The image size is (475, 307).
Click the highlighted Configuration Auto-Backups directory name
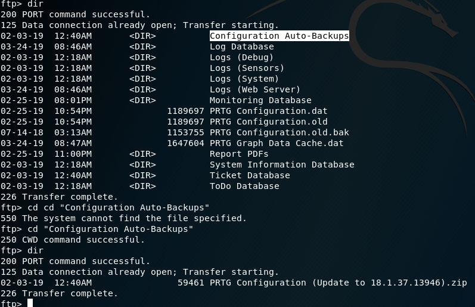tap(279, 36)
